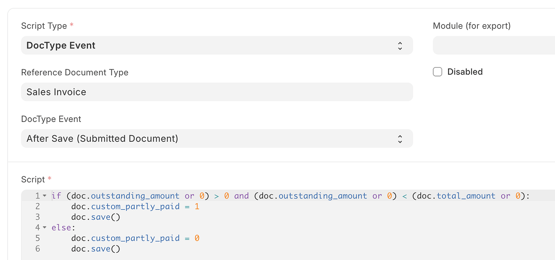This screenshot has width=555, height=260.
Task: Click the Reference Document Type field showing Sales Invoice
Action: coord(217,92)
